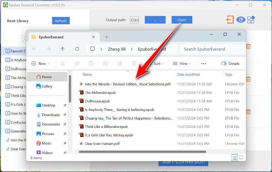The width and height of the screenshot is (272, 172).
Task: Click the Start Conversion button
Action: tap(183, 163)
